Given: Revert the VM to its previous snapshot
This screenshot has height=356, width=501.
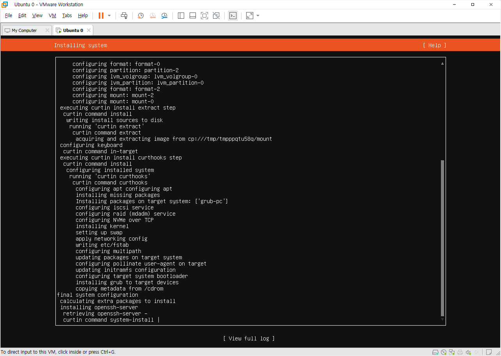Looking at the screenshot, I should [x=153, y=16].
